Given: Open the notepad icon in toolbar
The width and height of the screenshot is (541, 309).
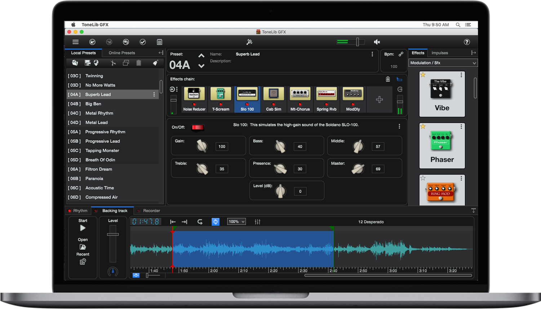Looking at the screenshot, I should 159,42.
